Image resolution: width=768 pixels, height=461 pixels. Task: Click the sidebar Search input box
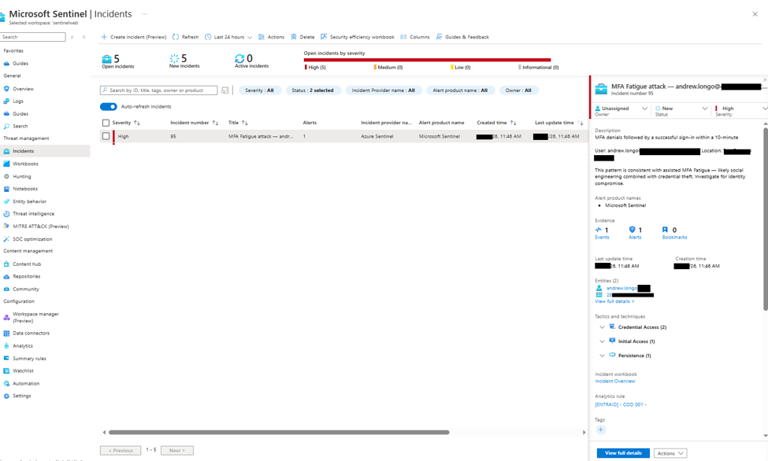click(33, 37)
